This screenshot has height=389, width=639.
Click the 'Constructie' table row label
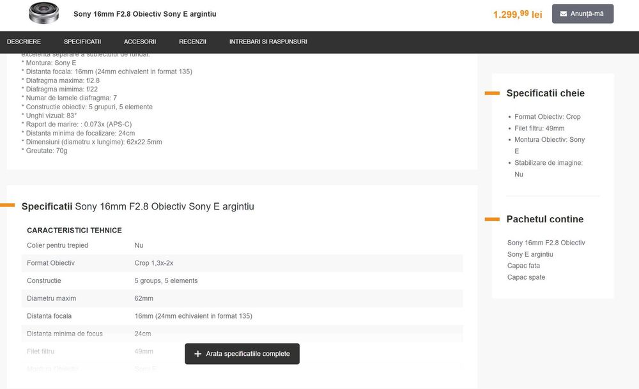(44, 280)
